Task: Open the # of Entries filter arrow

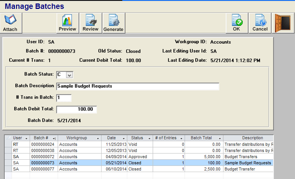Action: (181, 138)
